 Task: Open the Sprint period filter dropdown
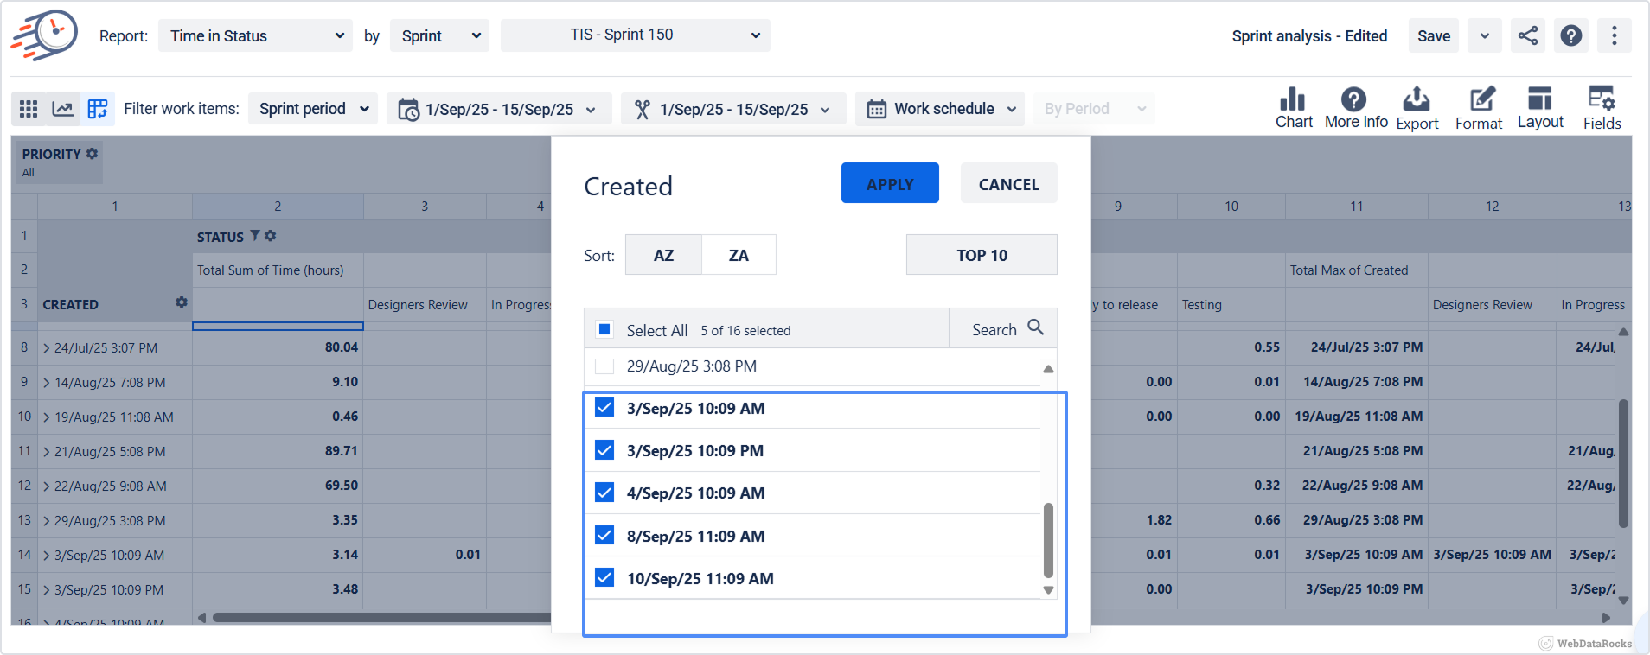coord(313,109)
